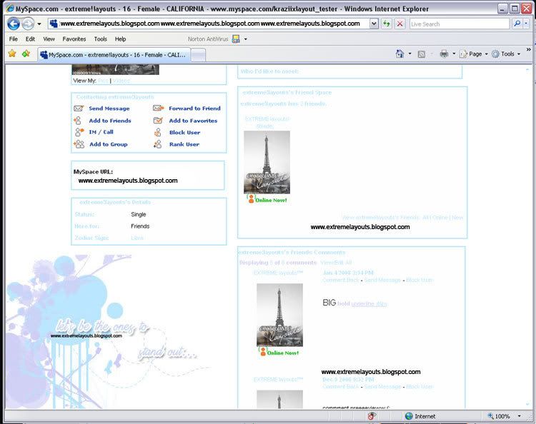Expand the Print options dropdown arrow
This screenshot has height=424, width=536.
tap(454, 54)
